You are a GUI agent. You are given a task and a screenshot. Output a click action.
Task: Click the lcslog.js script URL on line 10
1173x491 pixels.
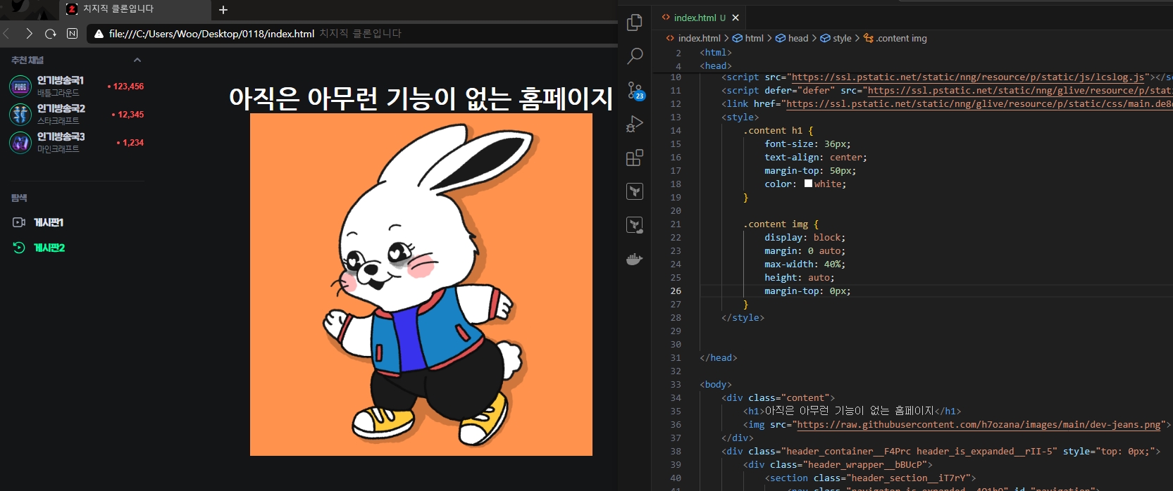[969, 77]
